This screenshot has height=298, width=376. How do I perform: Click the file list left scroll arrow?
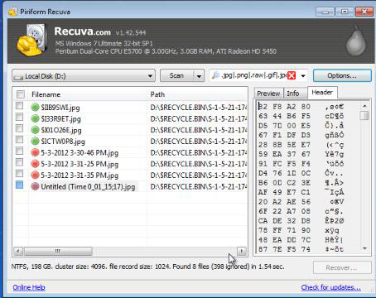pos(18,251)
